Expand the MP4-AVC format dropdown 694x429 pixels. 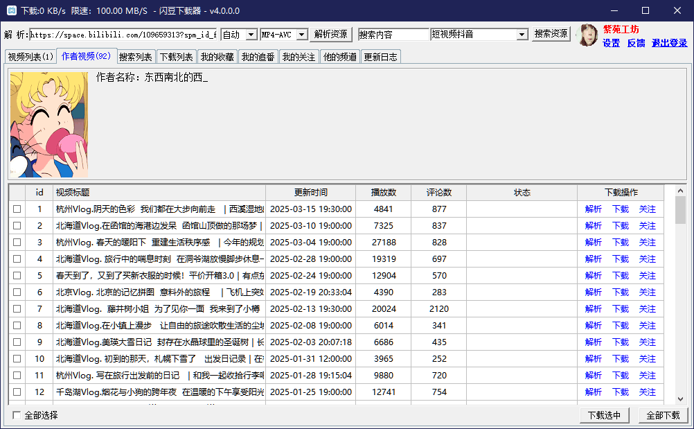(x=301, y=35)
